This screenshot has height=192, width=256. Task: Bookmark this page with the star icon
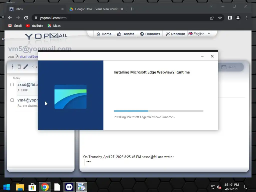point(220,18)
